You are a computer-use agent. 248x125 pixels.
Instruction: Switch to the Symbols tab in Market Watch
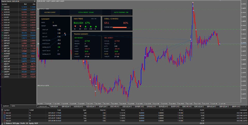coord(6,106)
